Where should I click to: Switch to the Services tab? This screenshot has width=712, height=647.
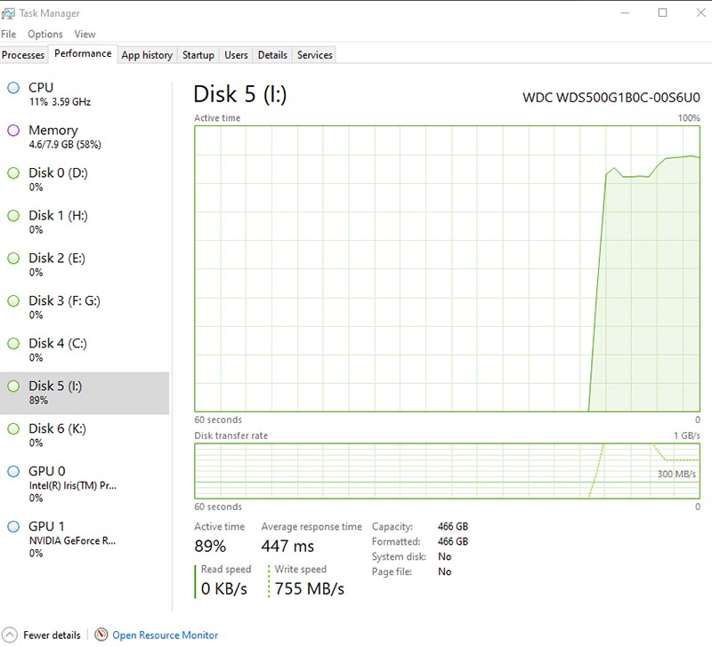[315, 55]
